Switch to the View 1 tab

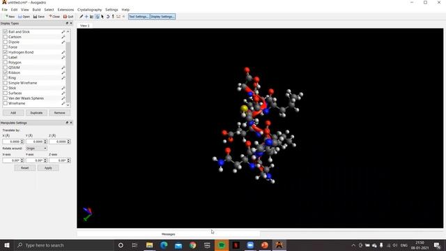[84, 26]
